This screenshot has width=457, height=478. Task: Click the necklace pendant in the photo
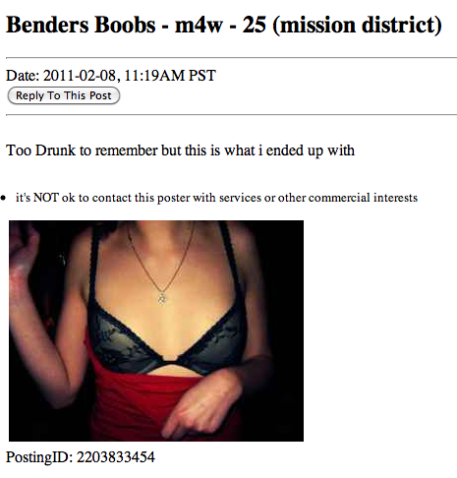click(x=162, y=299)
